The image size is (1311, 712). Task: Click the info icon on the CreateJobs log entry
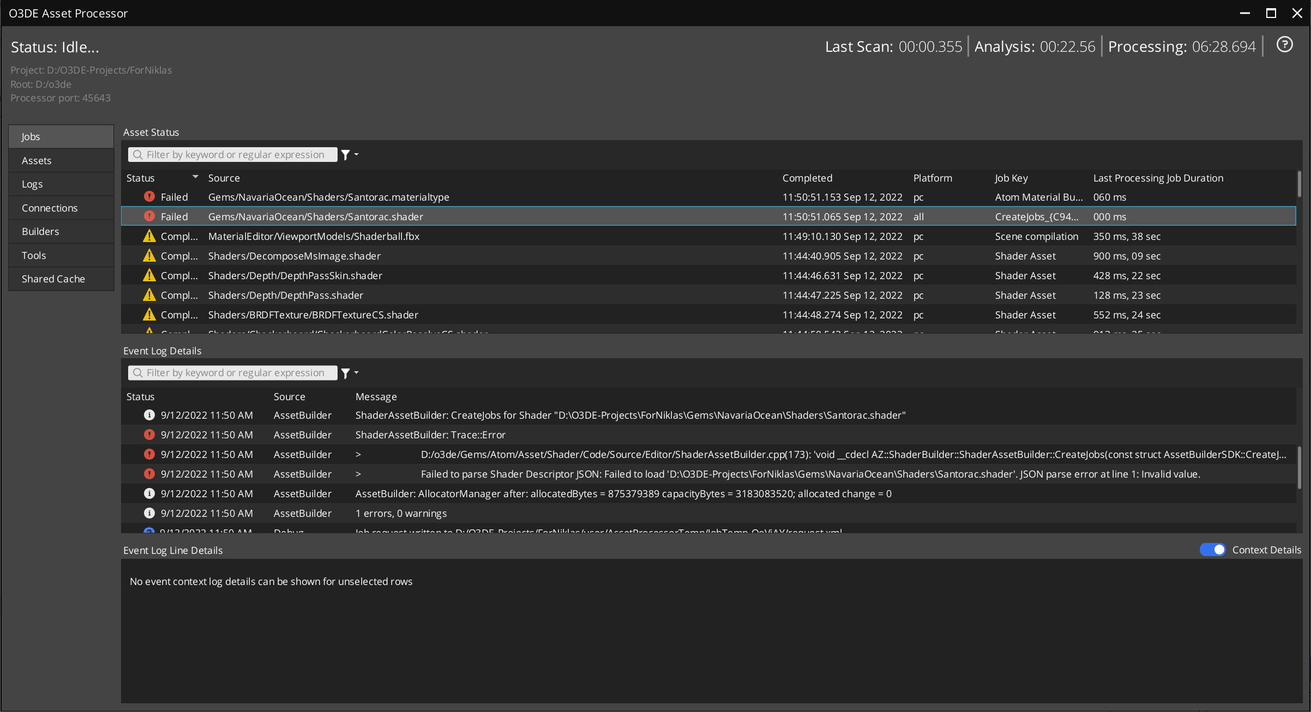pos(149,415)
